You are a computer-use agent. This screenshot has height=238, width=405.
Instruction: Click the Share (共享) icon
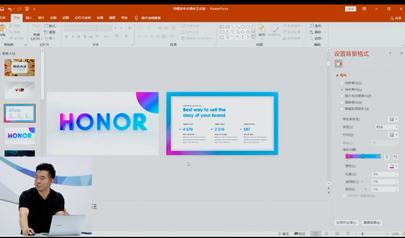coord(395,18)
